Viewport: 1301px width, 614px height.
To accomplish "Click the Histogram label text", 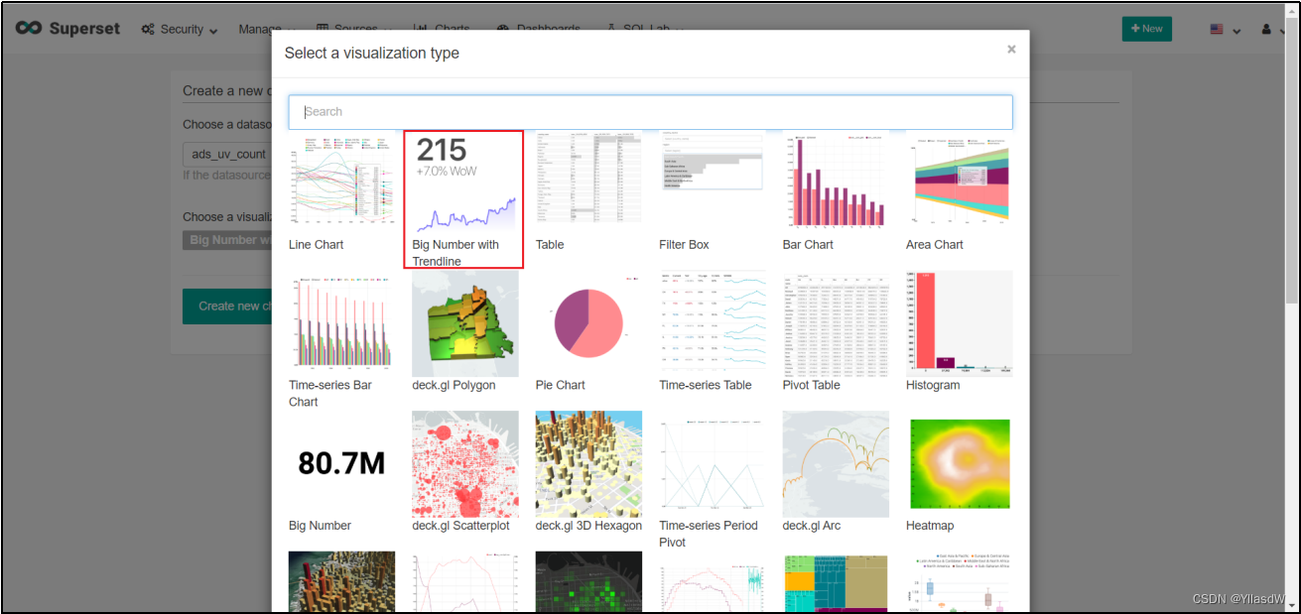I will 933,385.
